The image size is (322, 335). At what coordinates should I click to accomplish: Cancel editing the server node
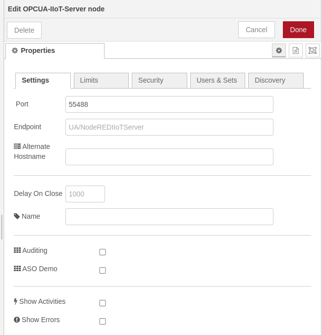[257, 30]
